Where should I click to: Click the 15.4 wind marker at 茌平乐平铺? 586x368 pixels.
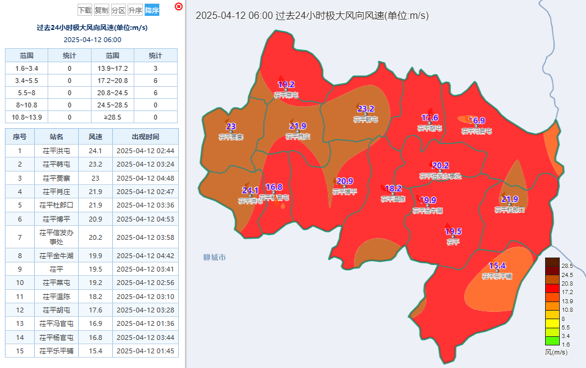pos(497,266)
